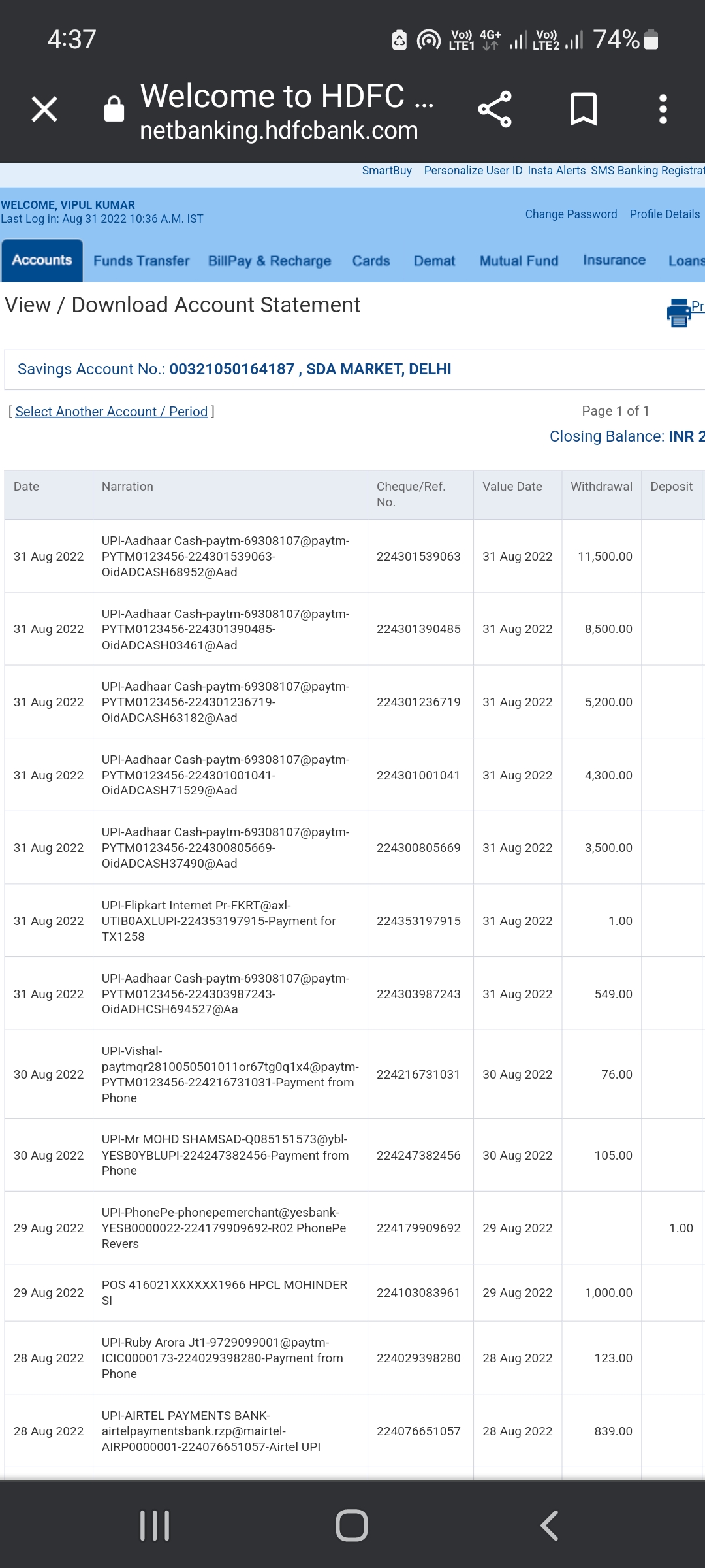The height and width of the screenshot is (1568, 705).
Task: Click the Change Password link
Action: (571, 214)
